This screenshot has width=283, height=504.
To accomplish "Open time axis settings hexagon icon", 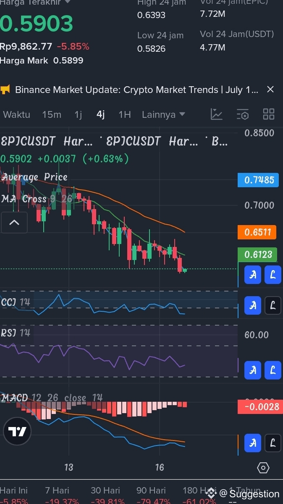I will coord(263,468).
